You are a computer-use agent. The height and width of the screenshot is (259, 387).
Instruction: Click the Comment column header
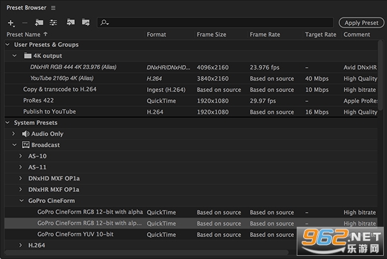[357, 35]
